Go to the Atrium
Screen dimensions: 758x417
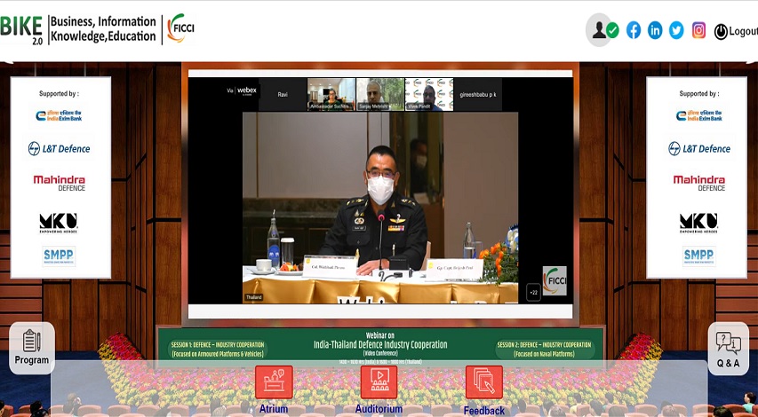[x=274, y=389]
